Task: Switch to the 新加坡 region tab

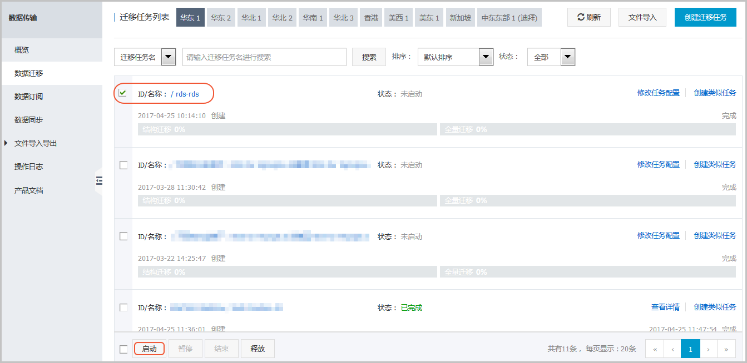Action: [460, 17]
